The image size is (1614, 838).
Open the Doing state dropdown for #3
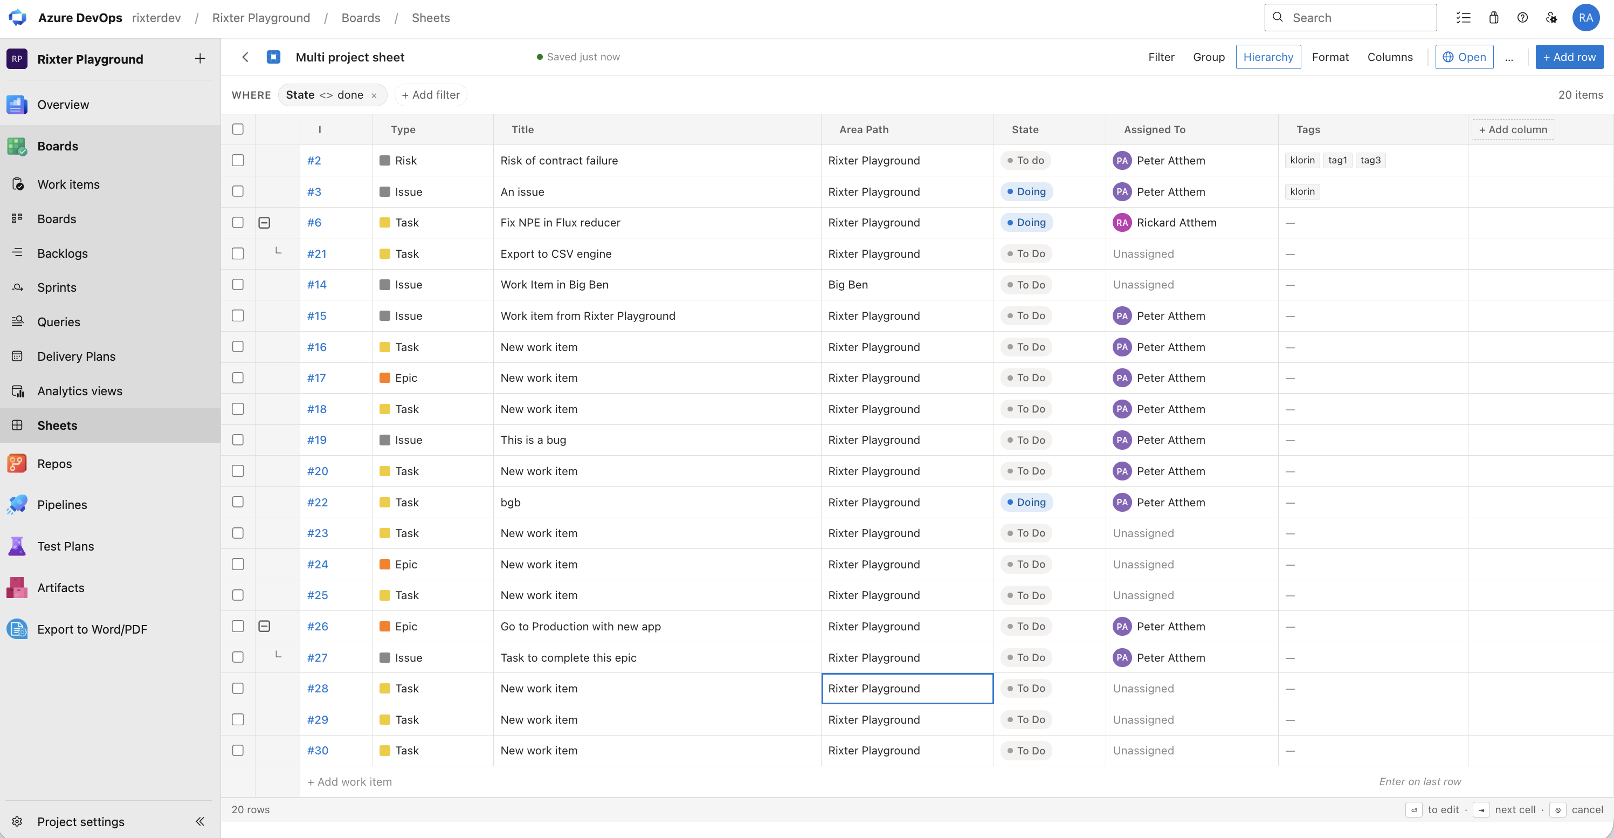(1026, 191)
